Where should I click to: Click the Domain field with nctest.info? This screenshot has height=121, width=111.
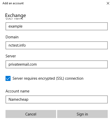click(x=57, y=45)
